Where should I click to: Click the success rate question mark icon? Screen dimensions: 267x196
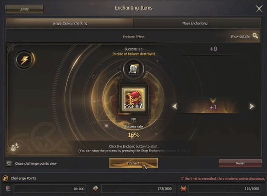pos(133,120)
